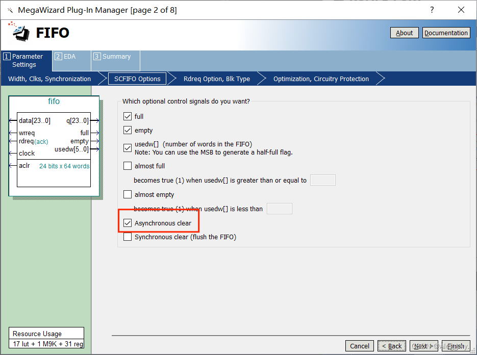Open the Parameter Settings tab
The height and width of the screenshot is (355, 477).
27,61
